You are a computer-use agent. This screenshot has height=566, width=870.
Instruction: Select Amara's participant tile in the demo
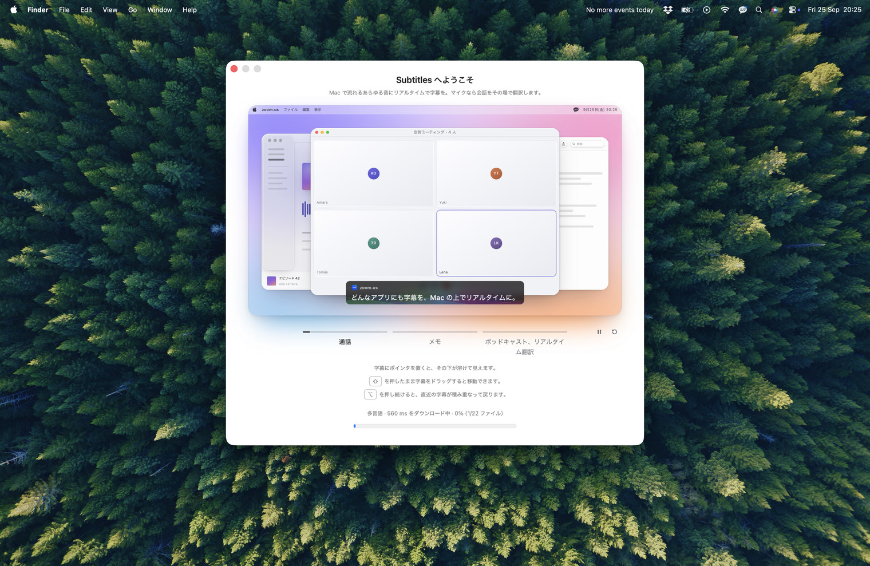click(x=374, y=173)
